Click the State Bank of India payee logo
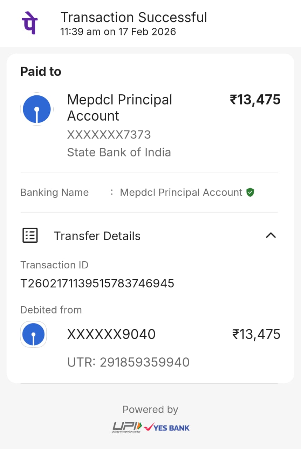This screenshot has width=301, height=449. [x=37, y=109]
